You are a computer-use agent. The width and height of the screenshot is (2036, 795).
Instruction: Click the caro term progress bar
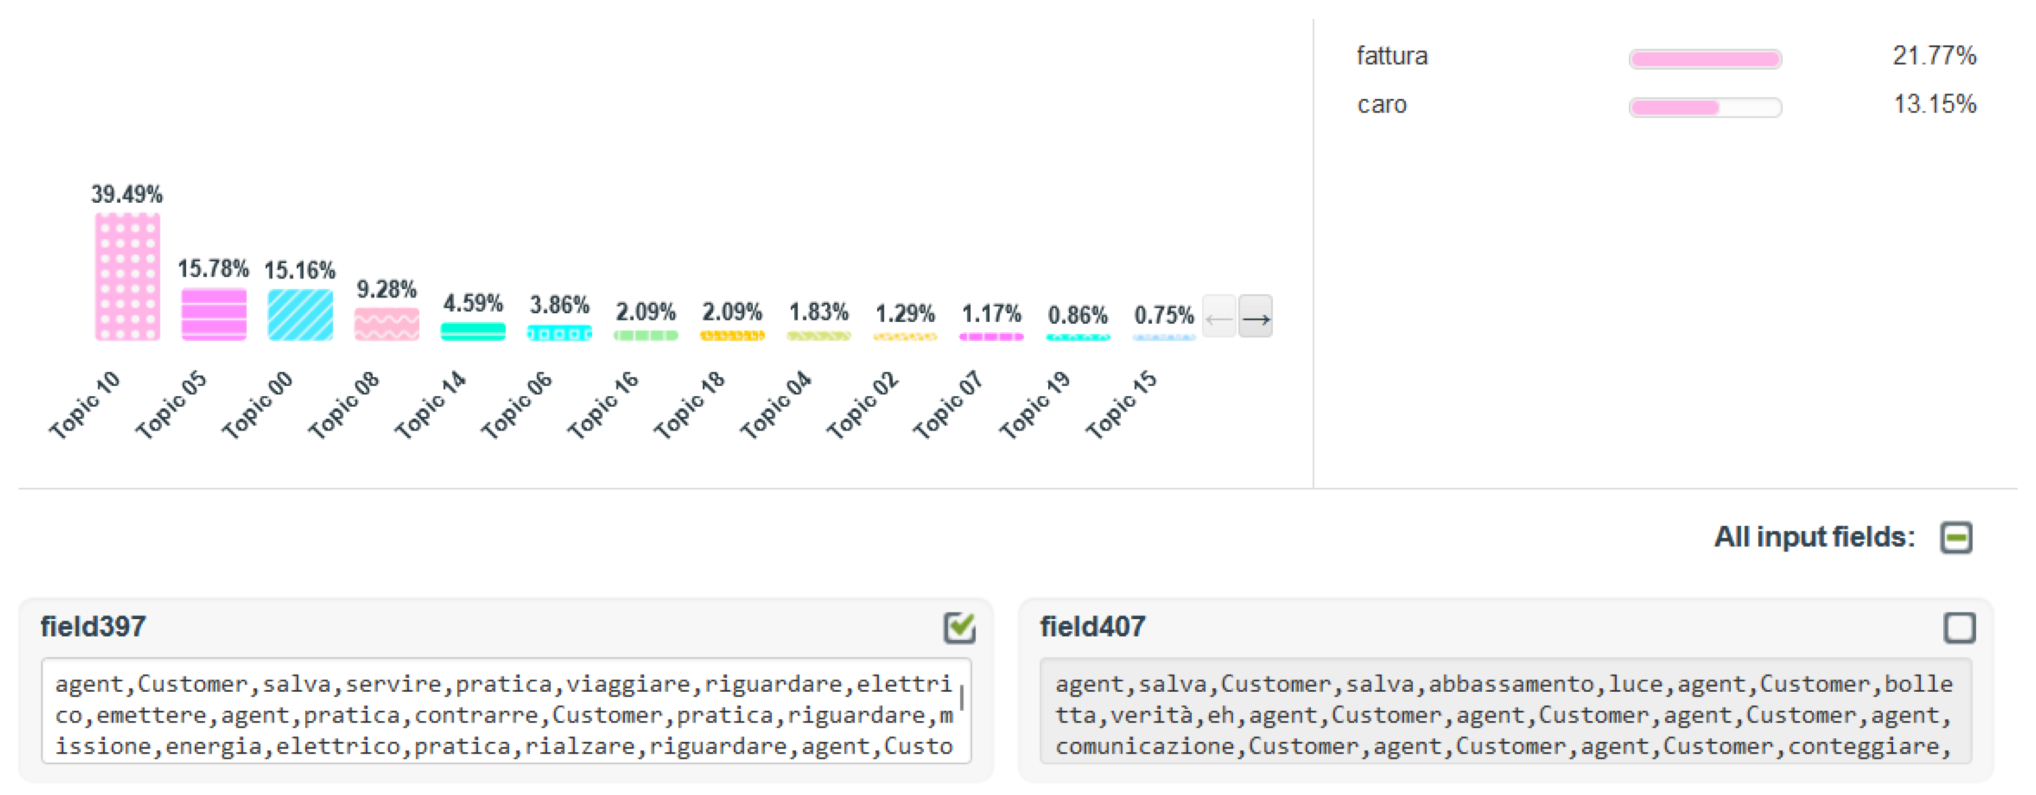(1705, 107)
